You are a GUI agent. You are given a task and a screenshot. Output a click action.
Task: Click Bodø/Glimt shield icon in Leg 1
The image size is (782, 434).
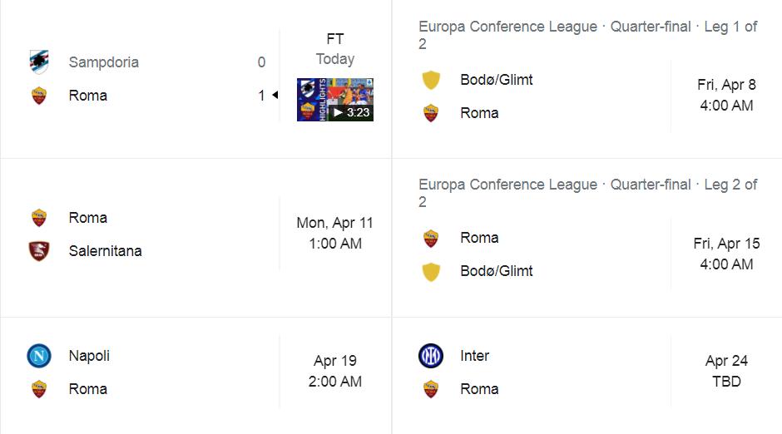[431, 80]
